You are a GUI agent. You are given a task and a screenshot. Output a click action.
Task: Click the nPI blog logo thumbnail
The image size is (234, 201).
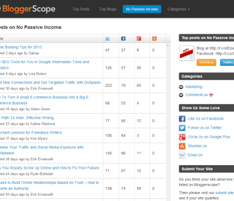187,53
